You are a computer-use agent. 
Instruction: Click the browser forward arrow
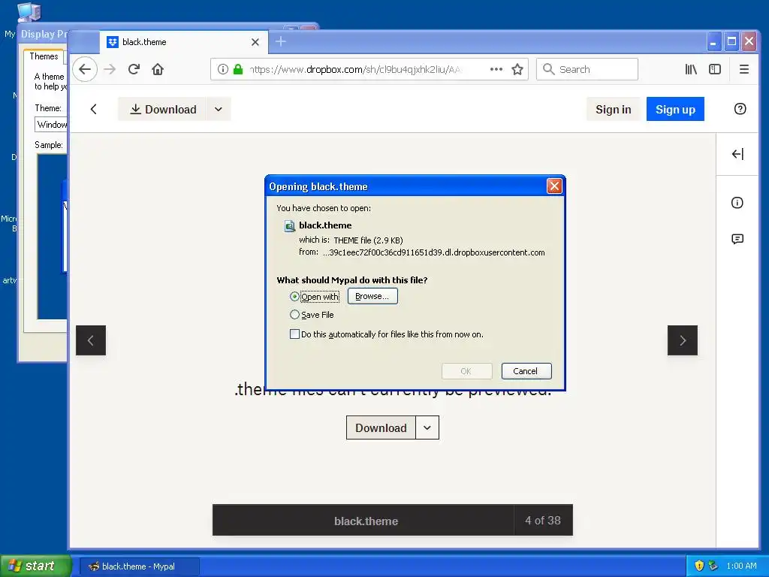coord(110,69)
